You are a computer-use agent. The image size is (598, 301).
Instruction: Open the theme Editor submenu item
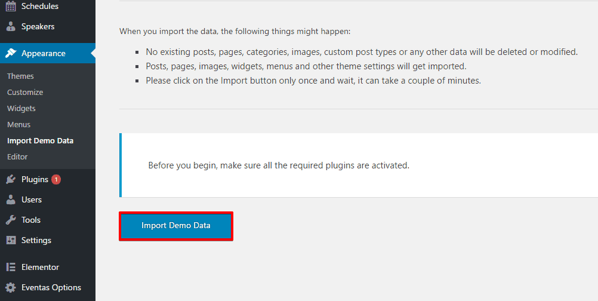click(17, 156)
